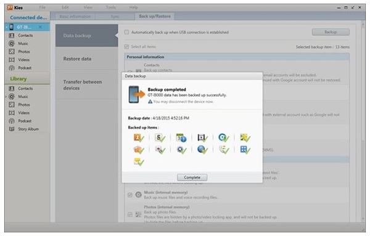Open Library Podcast in sidebar
The height and width of the screenshot is (236, 370).
tap(25, 121)
